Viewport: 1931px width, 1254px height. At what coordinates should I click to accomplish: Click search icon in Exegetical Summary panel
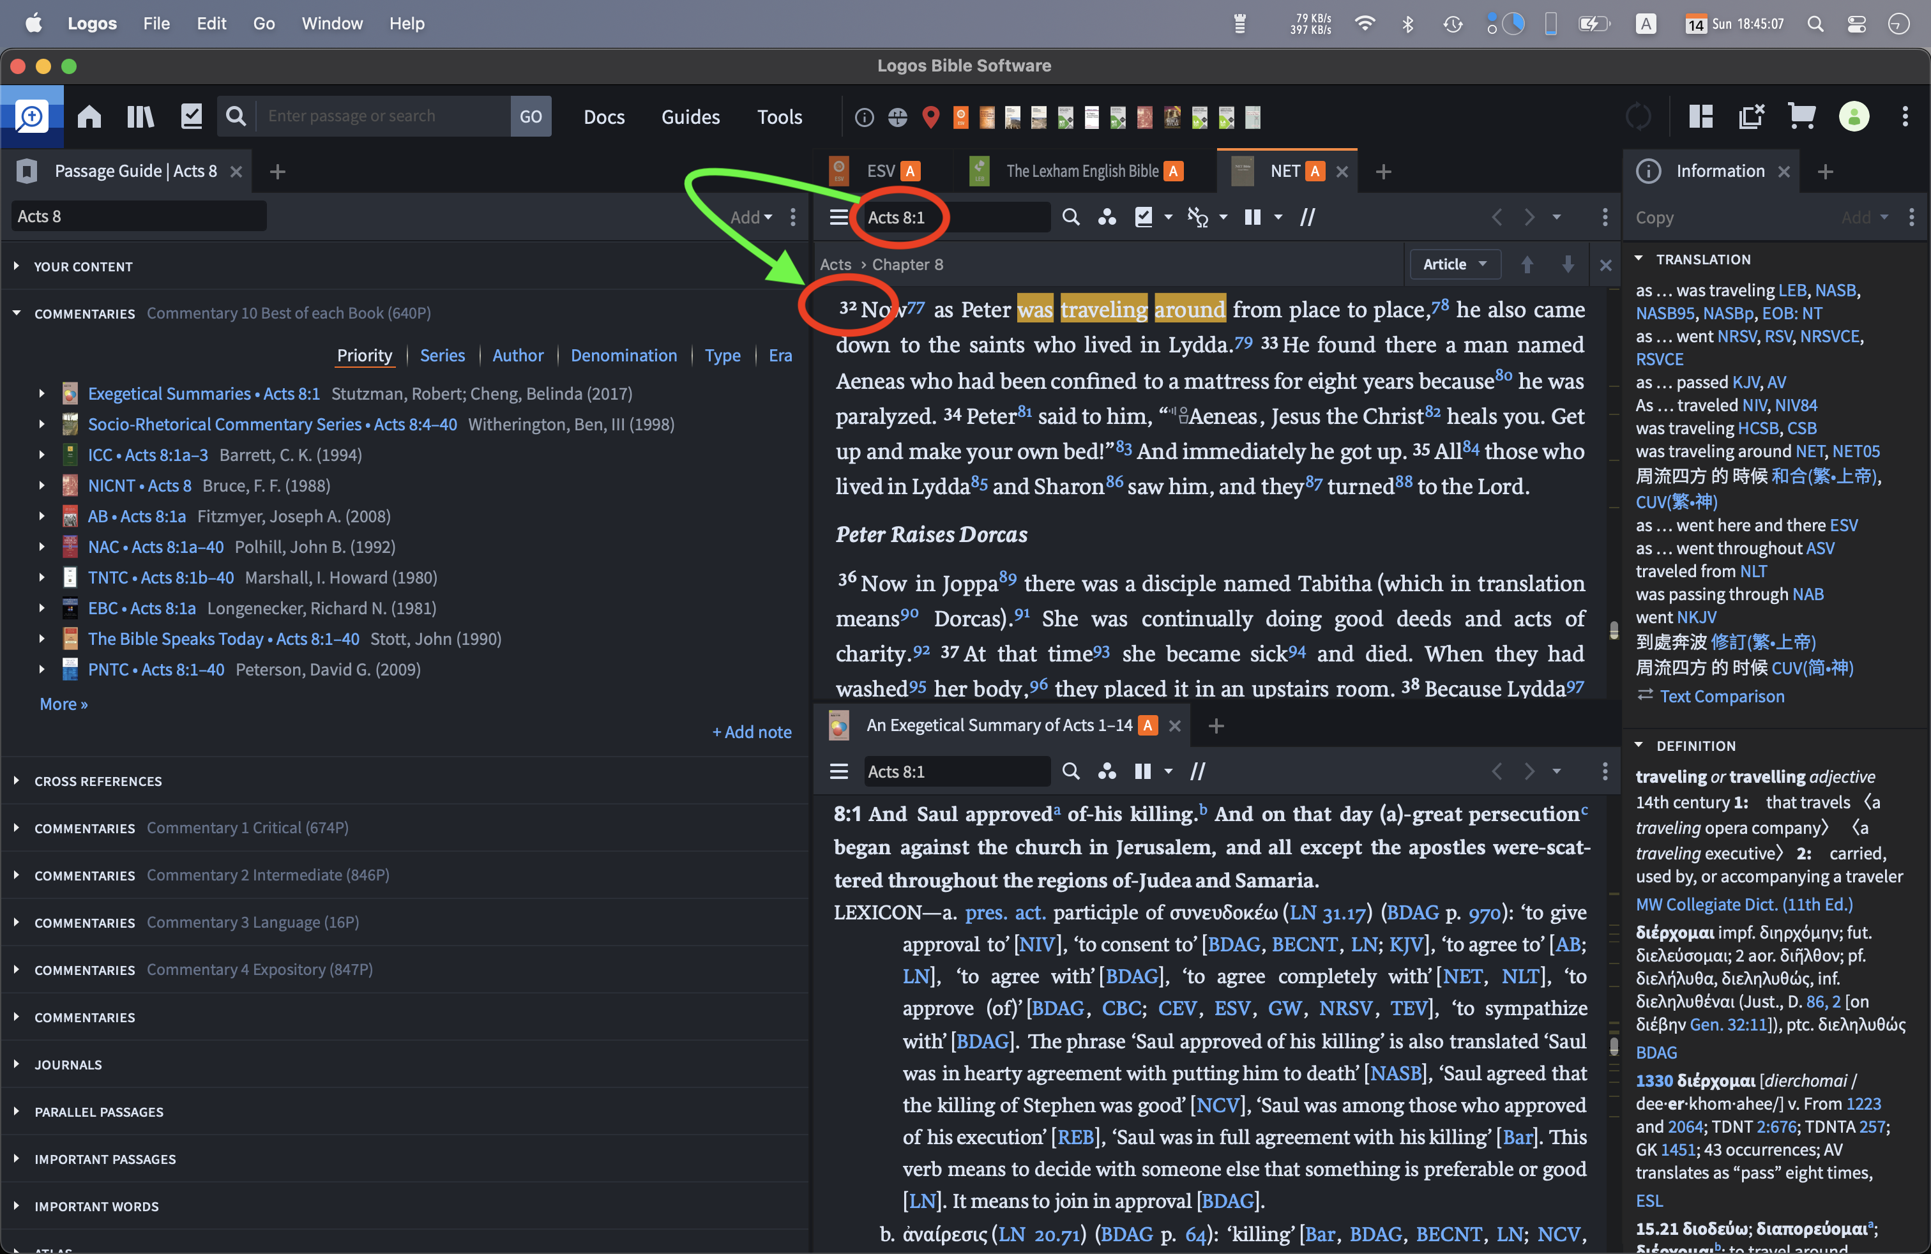(x=1071, y=771)
